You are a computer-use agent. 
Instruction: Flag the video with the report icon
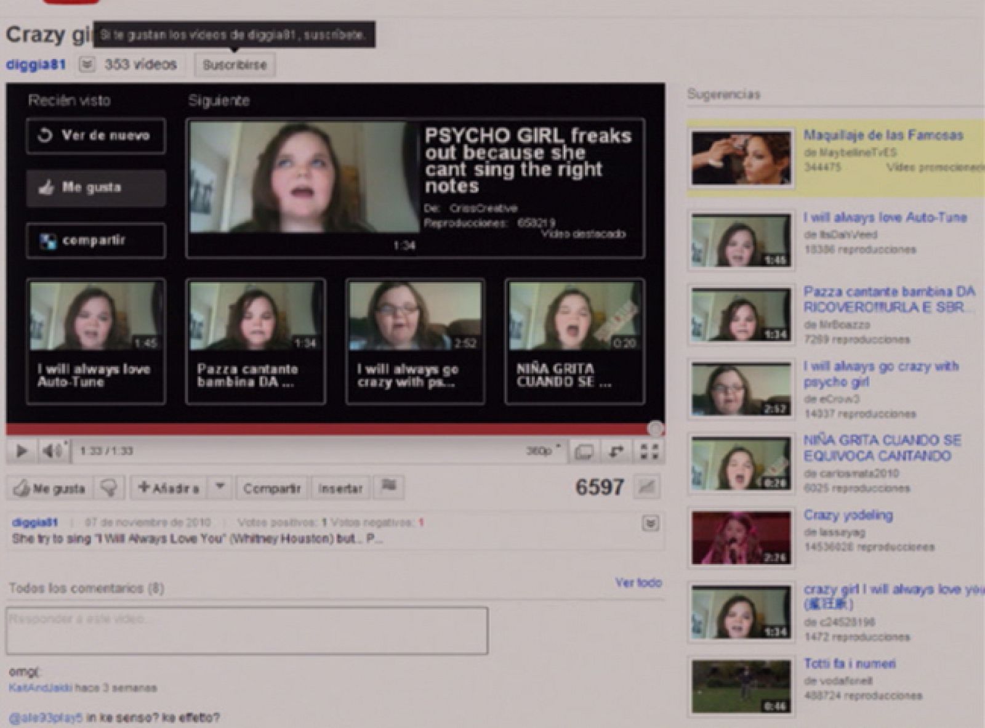389,487
